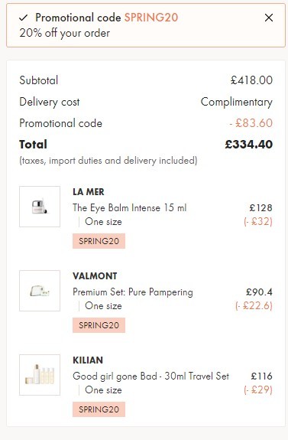Screen dimensions: 288x440
Task: Click the promotional code discount -£83.60
Action: (251, 123)
